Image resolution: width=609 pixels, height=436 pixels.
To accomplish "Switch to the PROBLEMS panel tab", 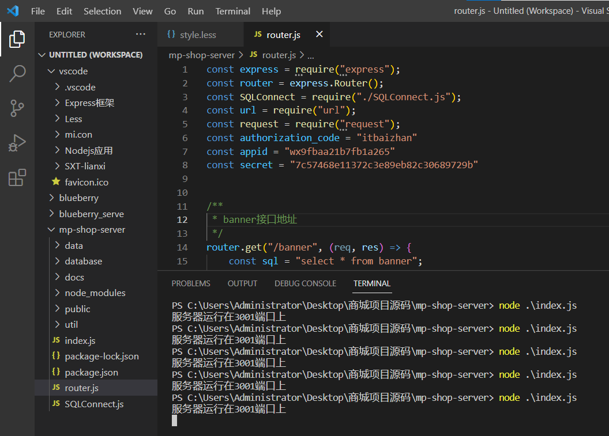I will click(x=191, y=283).
